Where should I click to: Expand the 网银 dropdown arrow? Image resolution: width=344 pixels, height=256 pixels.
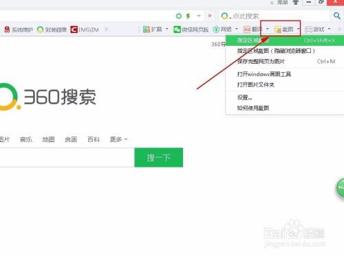(237, 29)
